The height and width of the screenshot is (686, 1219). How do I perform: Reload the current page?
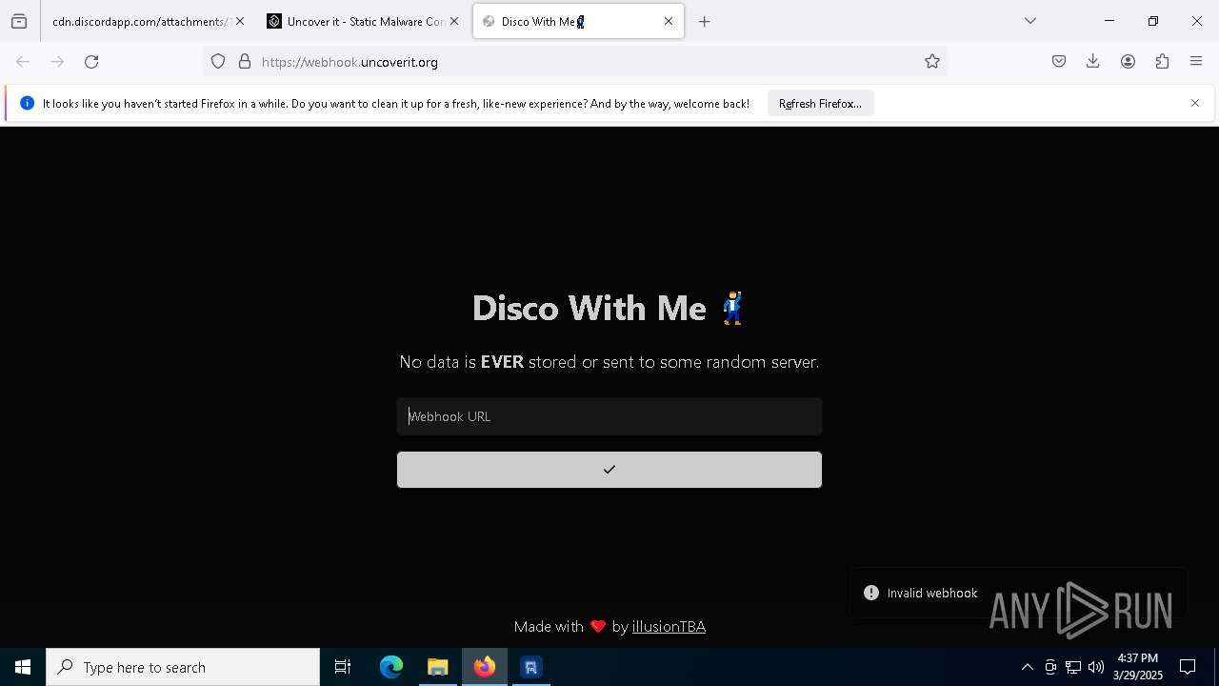point(91,62)
